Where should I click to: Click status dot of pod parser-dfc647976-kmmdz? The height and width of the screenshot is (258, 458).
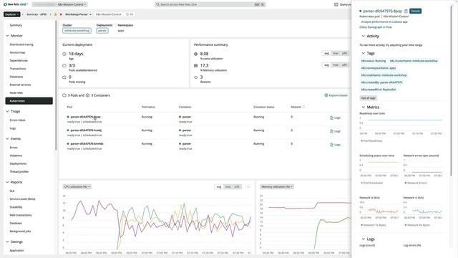point(68,143)
